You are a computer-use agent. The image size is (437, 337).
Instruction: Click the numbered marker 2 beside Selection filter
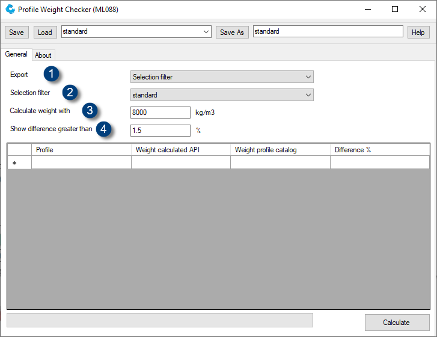70,92
